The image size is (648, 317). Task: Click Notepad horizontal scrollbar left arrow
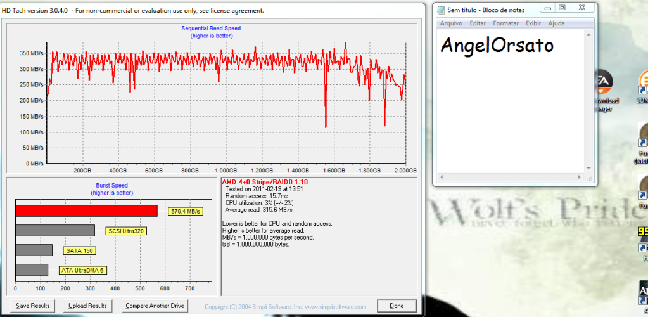click(442, 177)
